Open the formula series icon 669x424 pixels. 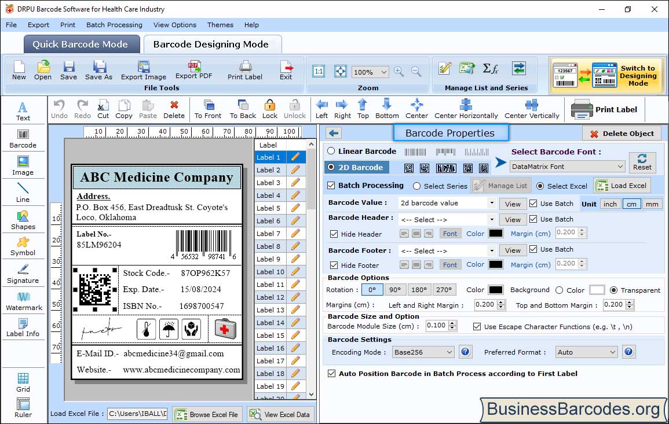point(490,69)
